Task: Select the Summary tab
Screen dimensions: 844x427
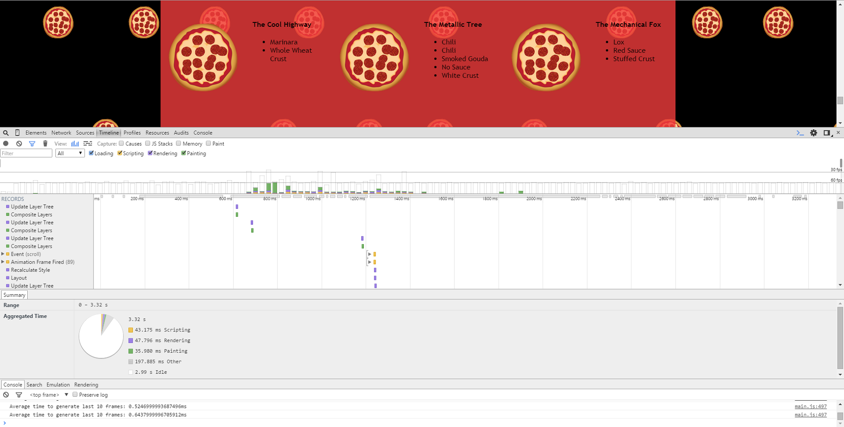Action: (14, 295)
